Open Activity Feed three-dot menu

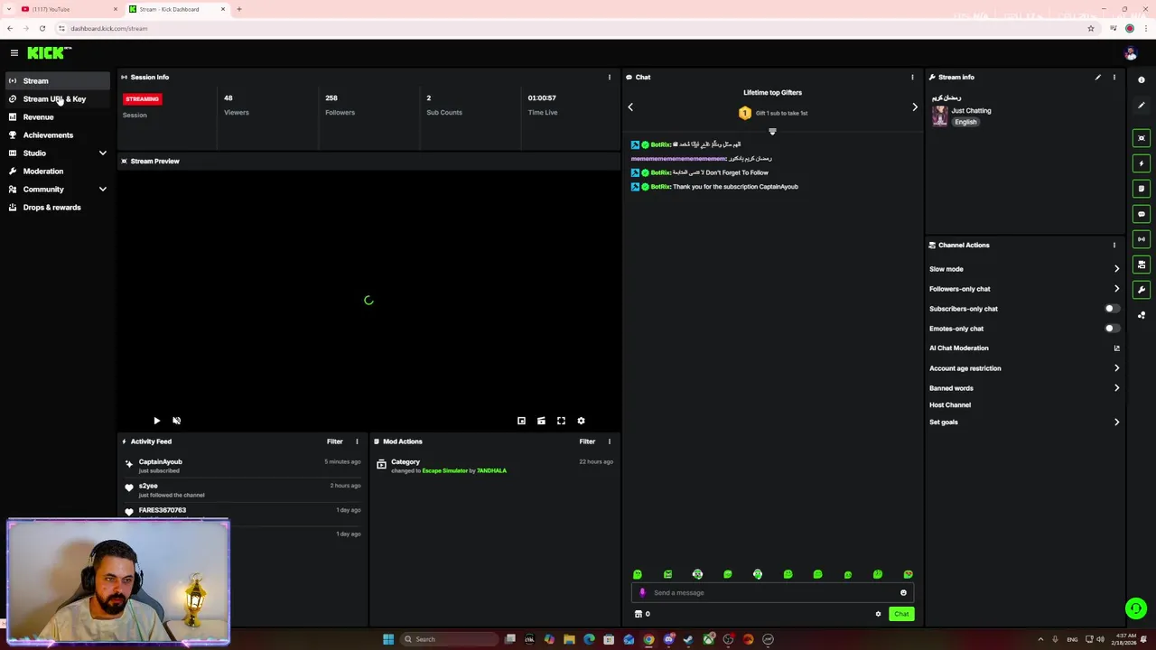click(357, 441)
